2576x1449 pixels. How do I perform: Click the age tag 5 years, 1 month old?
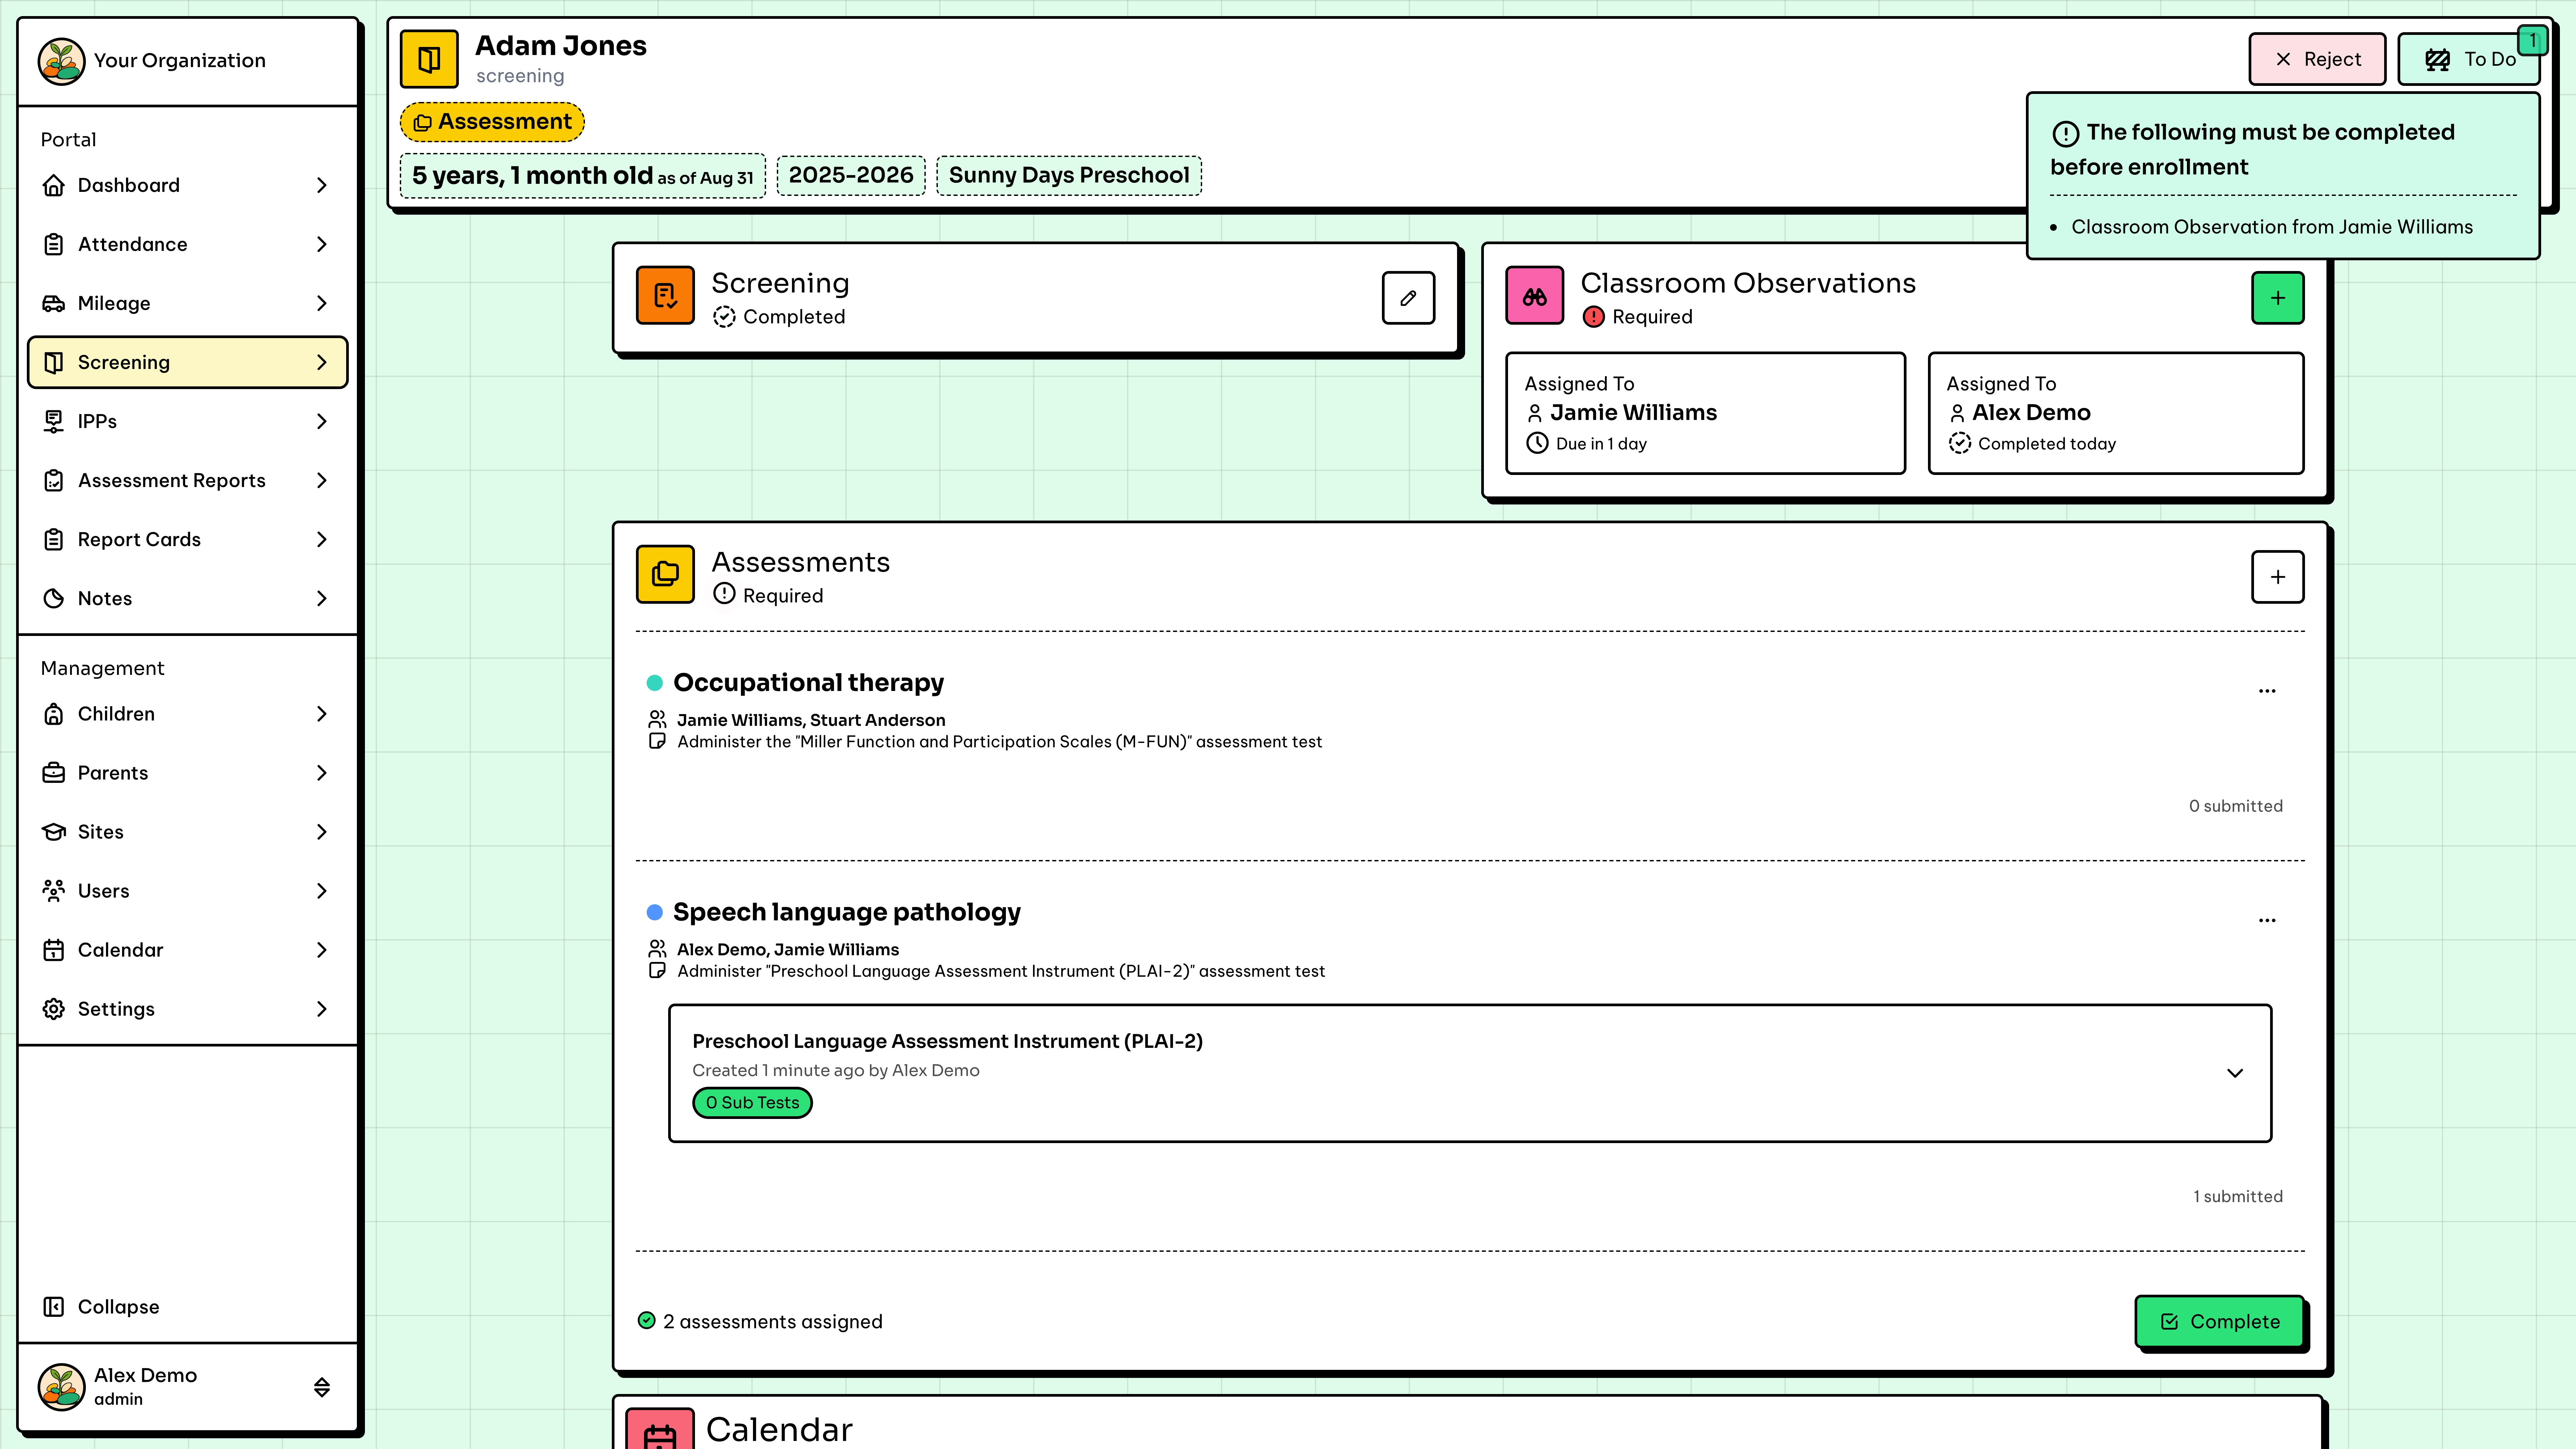point(583,176)
